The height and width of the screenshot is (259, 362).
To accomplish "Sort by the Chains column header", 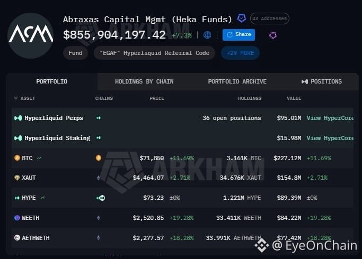I will point(104,98).
